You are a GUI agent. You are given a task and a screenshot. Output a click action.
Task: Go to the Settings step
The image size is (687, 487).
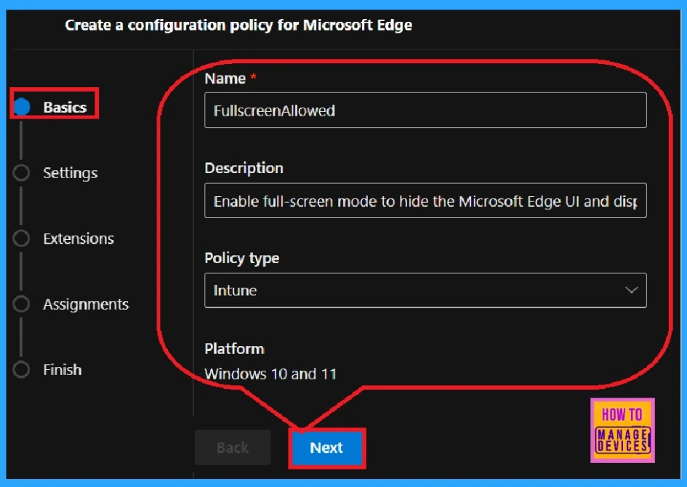pyautogui.click(x=70, y=173)
